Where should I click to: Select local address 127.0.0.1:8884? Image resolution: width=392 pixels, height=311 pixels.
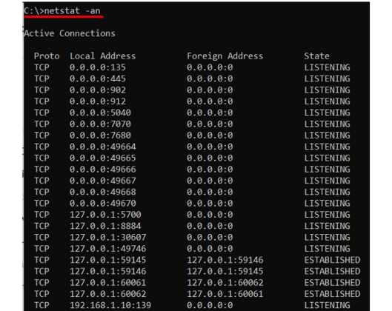point(105,226)
